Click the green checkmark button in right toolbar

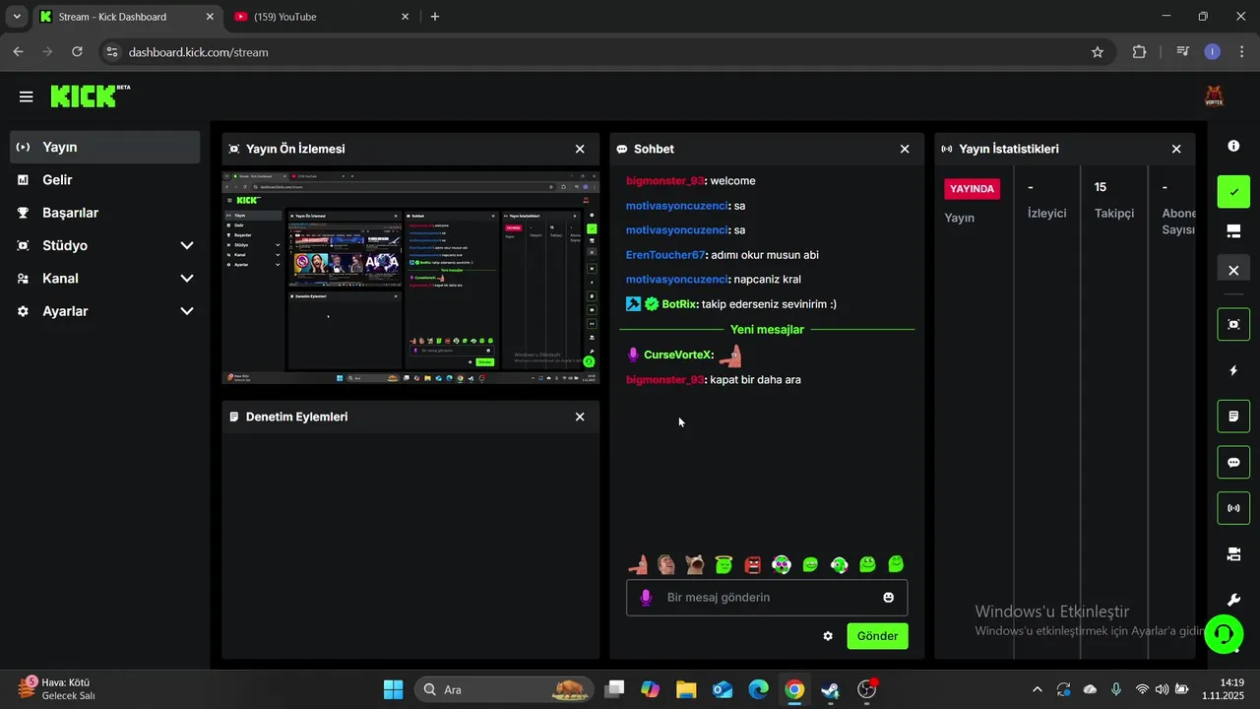pyautogui.click(x=1233, y=192)
